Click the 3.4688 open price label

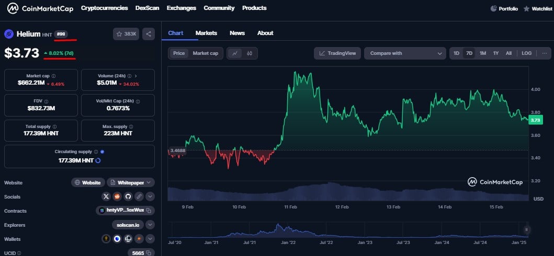point(177,150)
